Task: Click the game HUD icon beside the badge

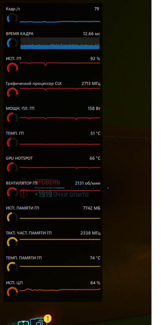Action: tap(38, 322)
